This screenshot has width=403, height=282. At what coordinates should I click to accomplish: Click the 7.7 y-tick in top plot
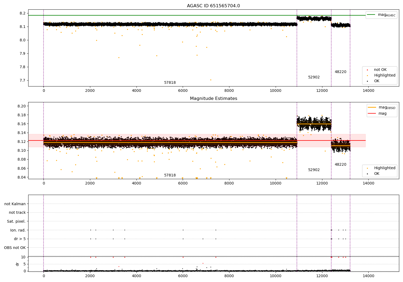[x=23, y=81]
